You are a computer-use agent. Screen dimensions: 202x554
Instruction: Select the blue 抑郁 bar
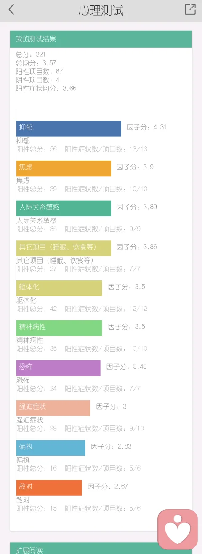click(69, 128)
